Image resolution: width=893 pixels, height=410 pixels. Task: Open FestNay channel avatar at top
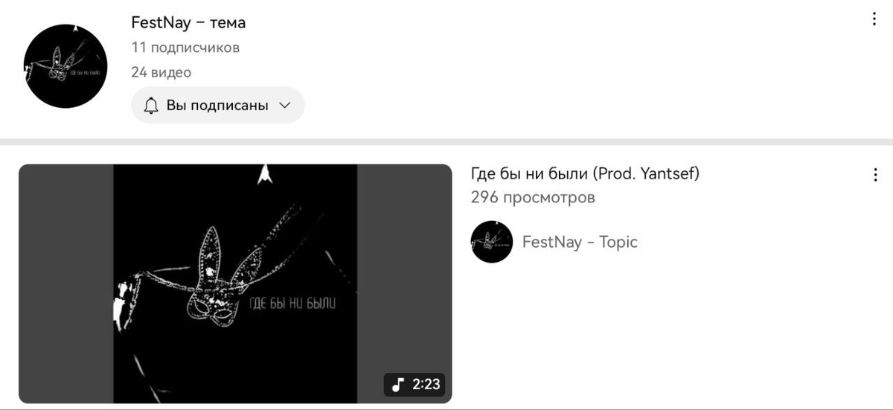tap(65, 65)
